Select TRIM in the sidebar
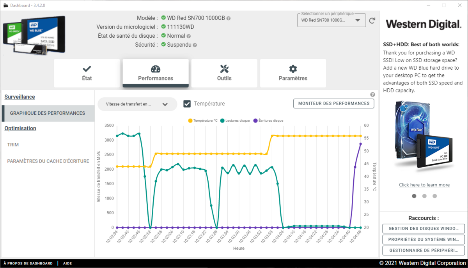 tap(13, 145)
